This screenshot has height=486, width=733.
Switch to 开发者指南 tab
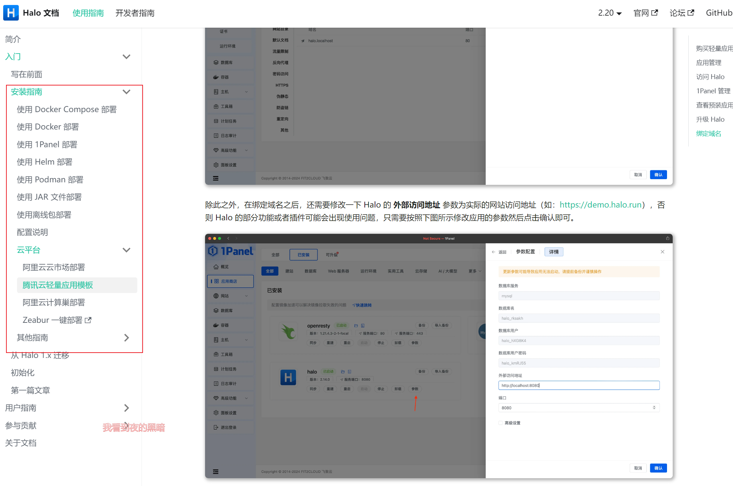point(135,13)
